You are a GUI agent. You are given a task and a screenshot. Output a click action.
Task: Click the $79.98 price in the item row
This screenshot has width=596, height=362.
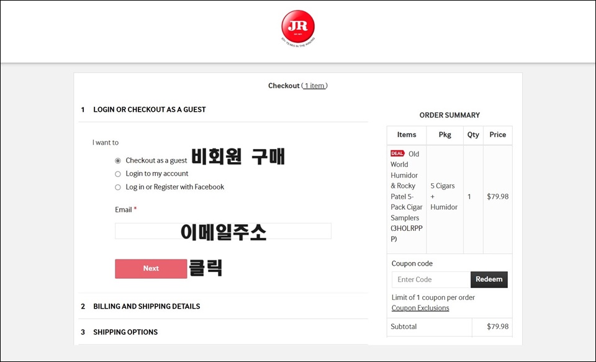[497, 197]
